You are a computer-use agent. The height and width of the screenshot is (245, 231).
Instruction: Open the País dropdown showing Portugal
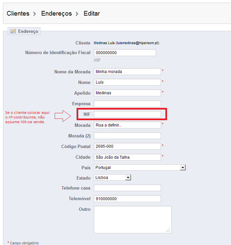click(x=140, y=168)
